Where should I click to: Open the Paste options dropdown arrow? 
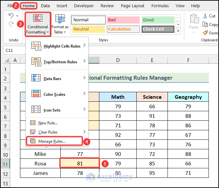[193, 32]
